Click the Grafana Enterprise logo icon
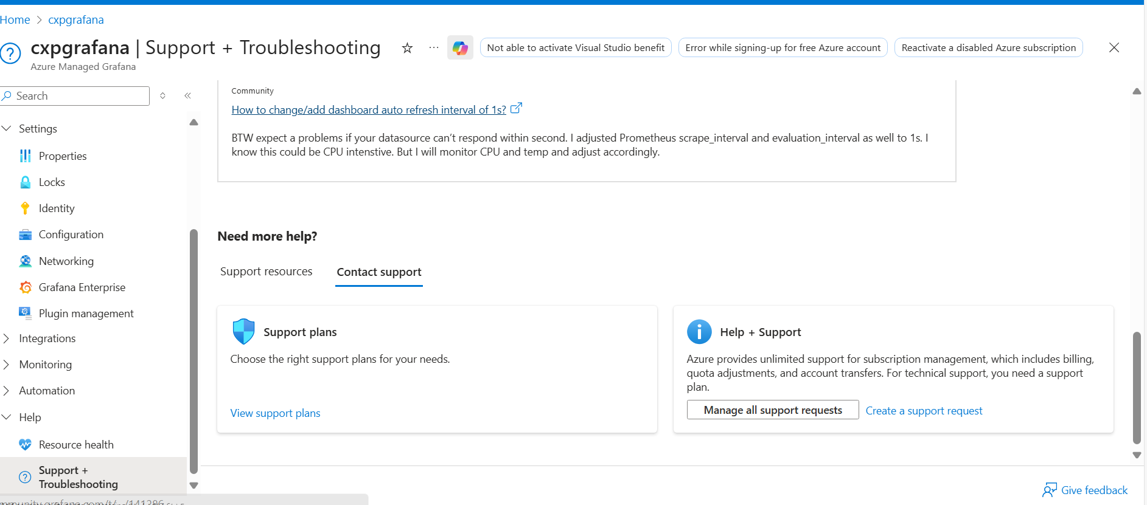The height and width of the screenshot is (505, 1147). [x=25, y=287]
